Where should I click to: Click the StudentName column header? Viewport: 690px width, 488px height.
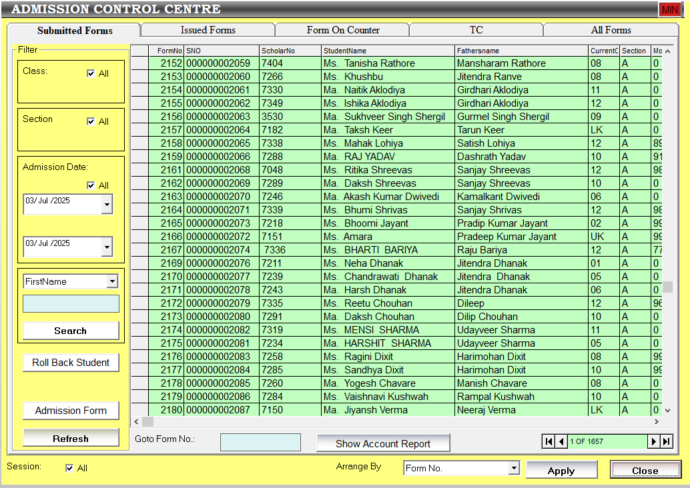click(x=388, y=51)
